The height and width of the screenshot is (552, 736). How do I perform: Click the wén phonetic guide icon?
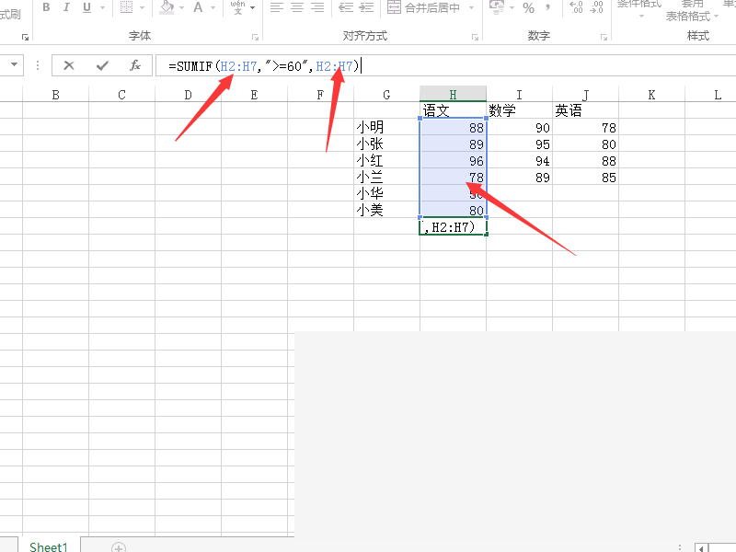point(237,7)
